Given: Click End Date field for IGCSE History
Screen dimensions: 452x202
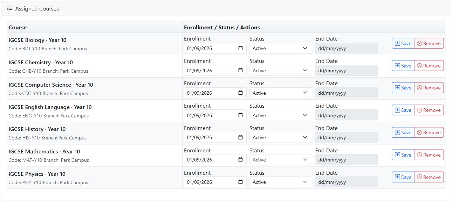Looking at the screenshot, I should [x=347, y=137].
